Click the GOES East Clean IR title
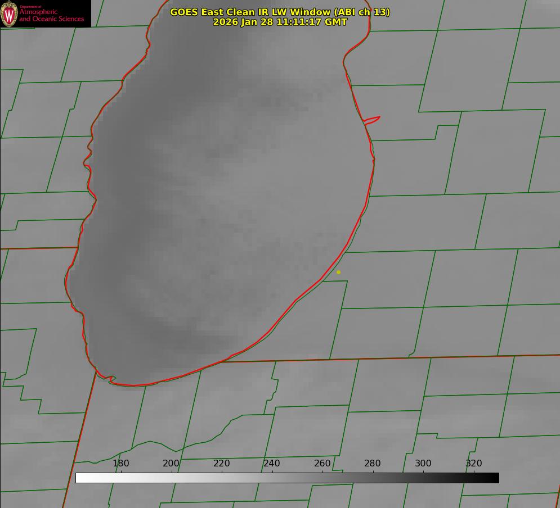The image size is (560, 508). (x=280, y=12)
